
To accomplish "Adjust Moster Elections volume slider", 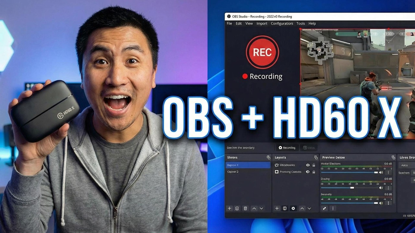I will coord(350,172).
